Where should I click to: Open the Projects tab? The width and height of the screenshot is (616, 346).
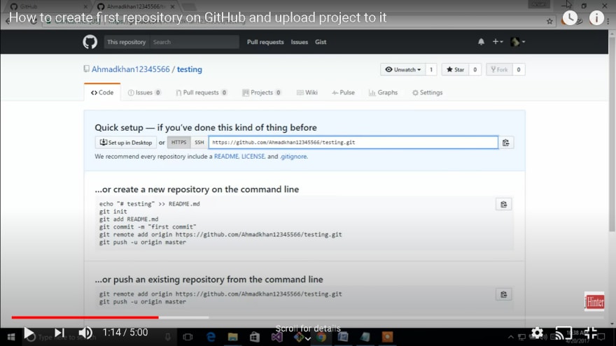point(261,92)
